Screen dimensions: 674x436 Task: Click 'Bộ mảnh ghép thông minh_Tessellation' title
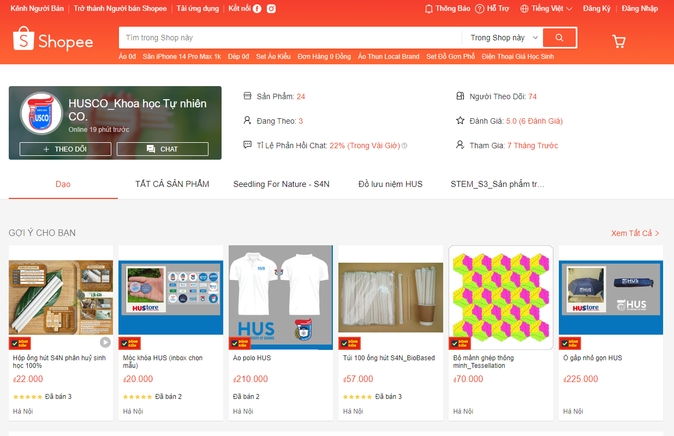(x=484, y=362)
